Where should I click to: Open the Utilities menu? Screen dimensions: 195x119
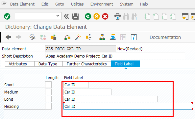click(77, 4)
